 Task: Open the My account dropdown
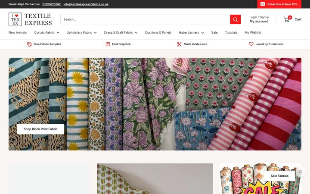pyautogui.click(x=259, y=22)
